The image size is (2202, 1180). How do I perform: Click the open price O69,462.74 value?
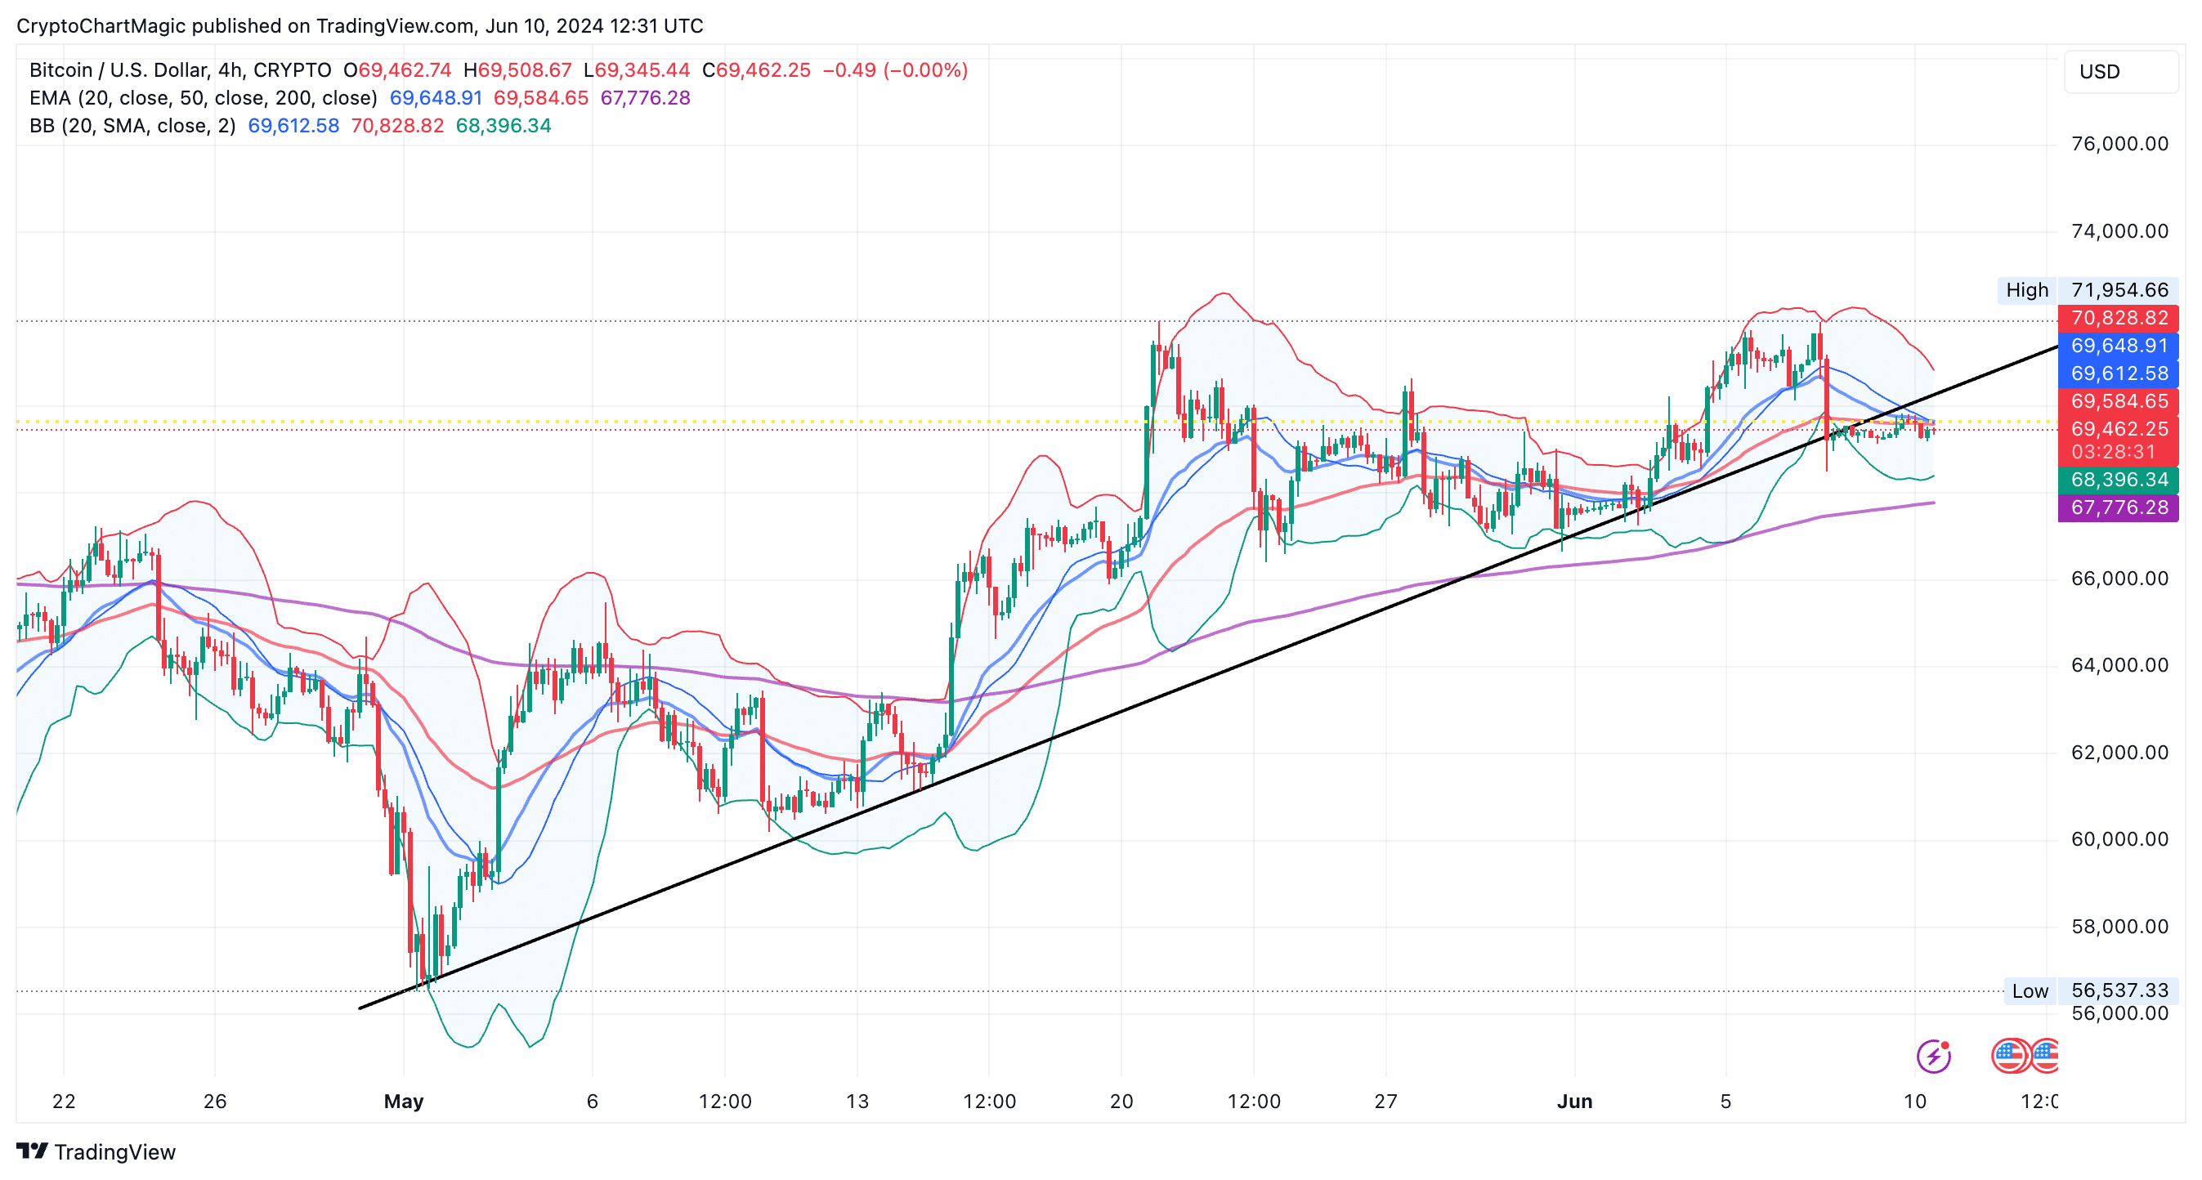click(x=397, y=70)
